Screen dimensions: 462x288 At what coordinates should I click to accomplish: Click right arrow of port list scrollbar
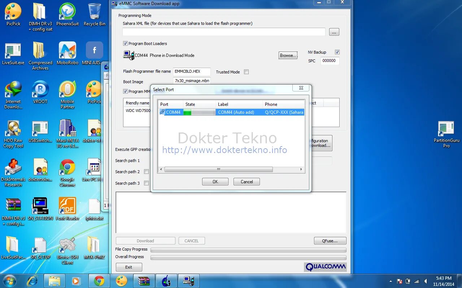point(301,169)
